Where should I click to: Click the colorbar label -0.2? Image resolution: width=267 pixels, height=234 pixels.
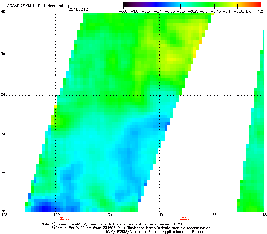[203, 12]
